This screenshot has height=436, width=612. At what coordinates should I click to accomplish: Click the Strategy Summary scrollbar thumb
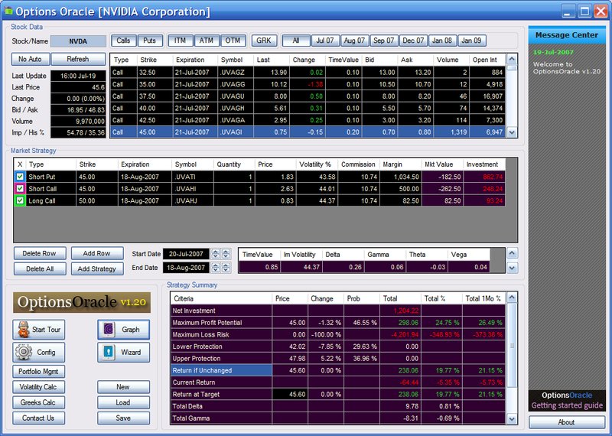tap(512, 345)
